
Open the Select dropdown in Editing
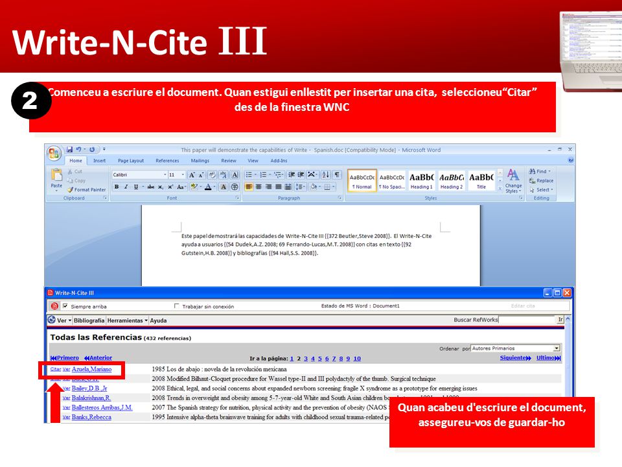pyautogui.click(x=542, y=190)
